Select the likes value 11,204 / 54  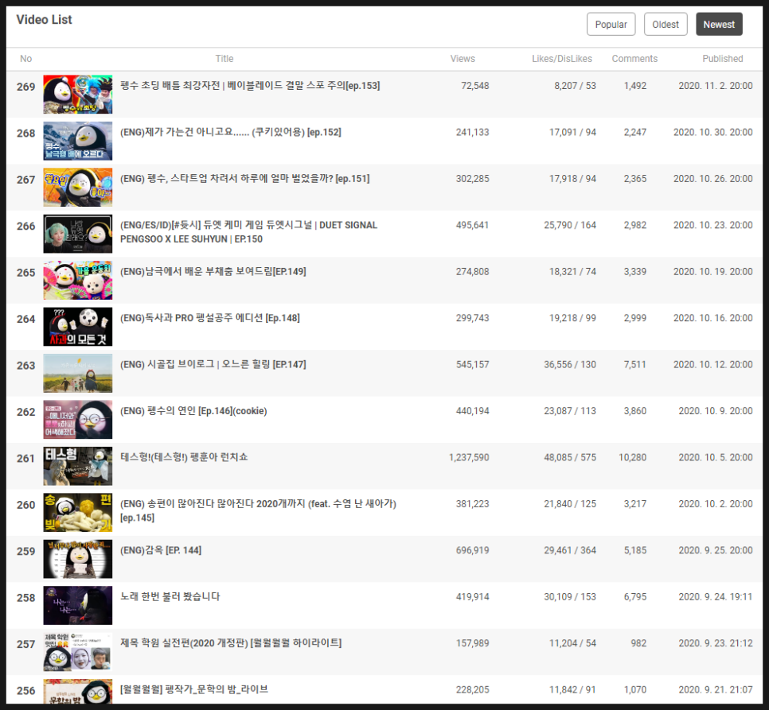(x=572, y=643)
